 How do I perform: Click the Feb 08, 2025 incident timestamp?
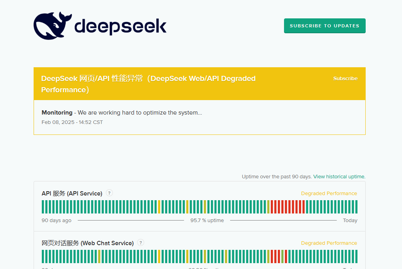[72, 122]
